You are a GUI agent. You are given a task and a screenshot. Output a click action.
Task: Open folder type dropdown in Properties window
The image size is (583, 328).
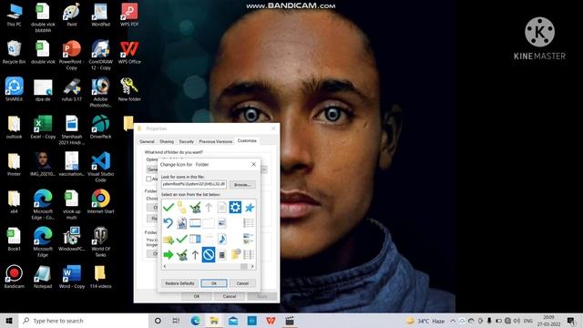click(x=264, y=169)
